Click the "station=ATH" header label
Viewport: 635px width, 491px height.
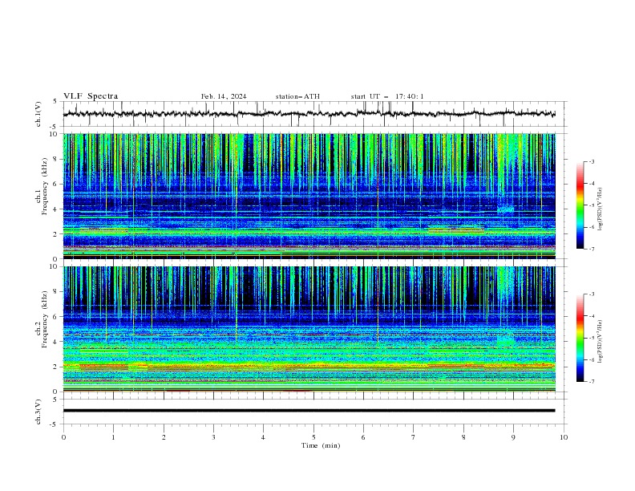[x=297, y=96]
